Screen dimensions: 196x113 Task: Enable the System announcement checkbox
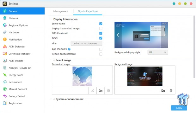click(x=101, y=54)
